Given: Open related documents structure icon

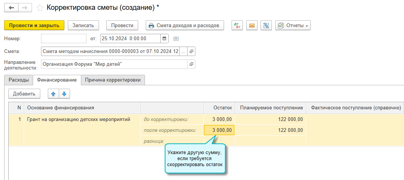Looking at the screenshot, I should click(266, 26).
